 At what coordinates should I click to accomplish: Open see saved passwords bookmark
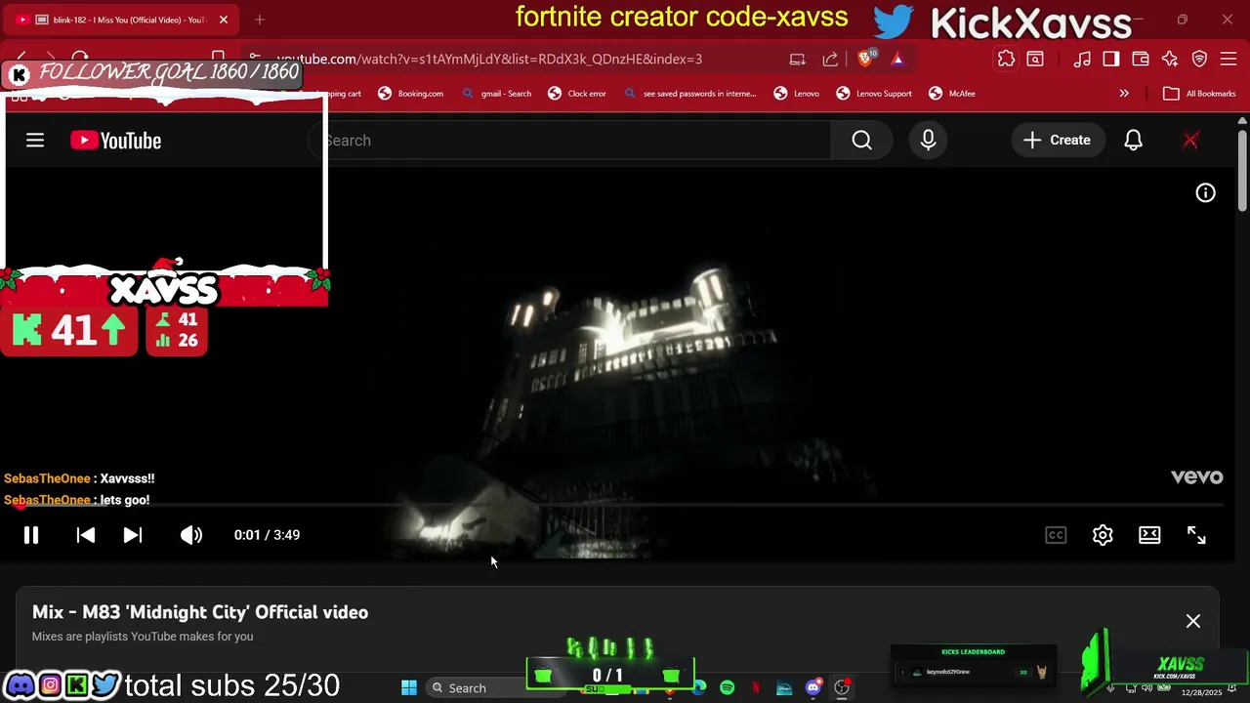tap(690, 94)
